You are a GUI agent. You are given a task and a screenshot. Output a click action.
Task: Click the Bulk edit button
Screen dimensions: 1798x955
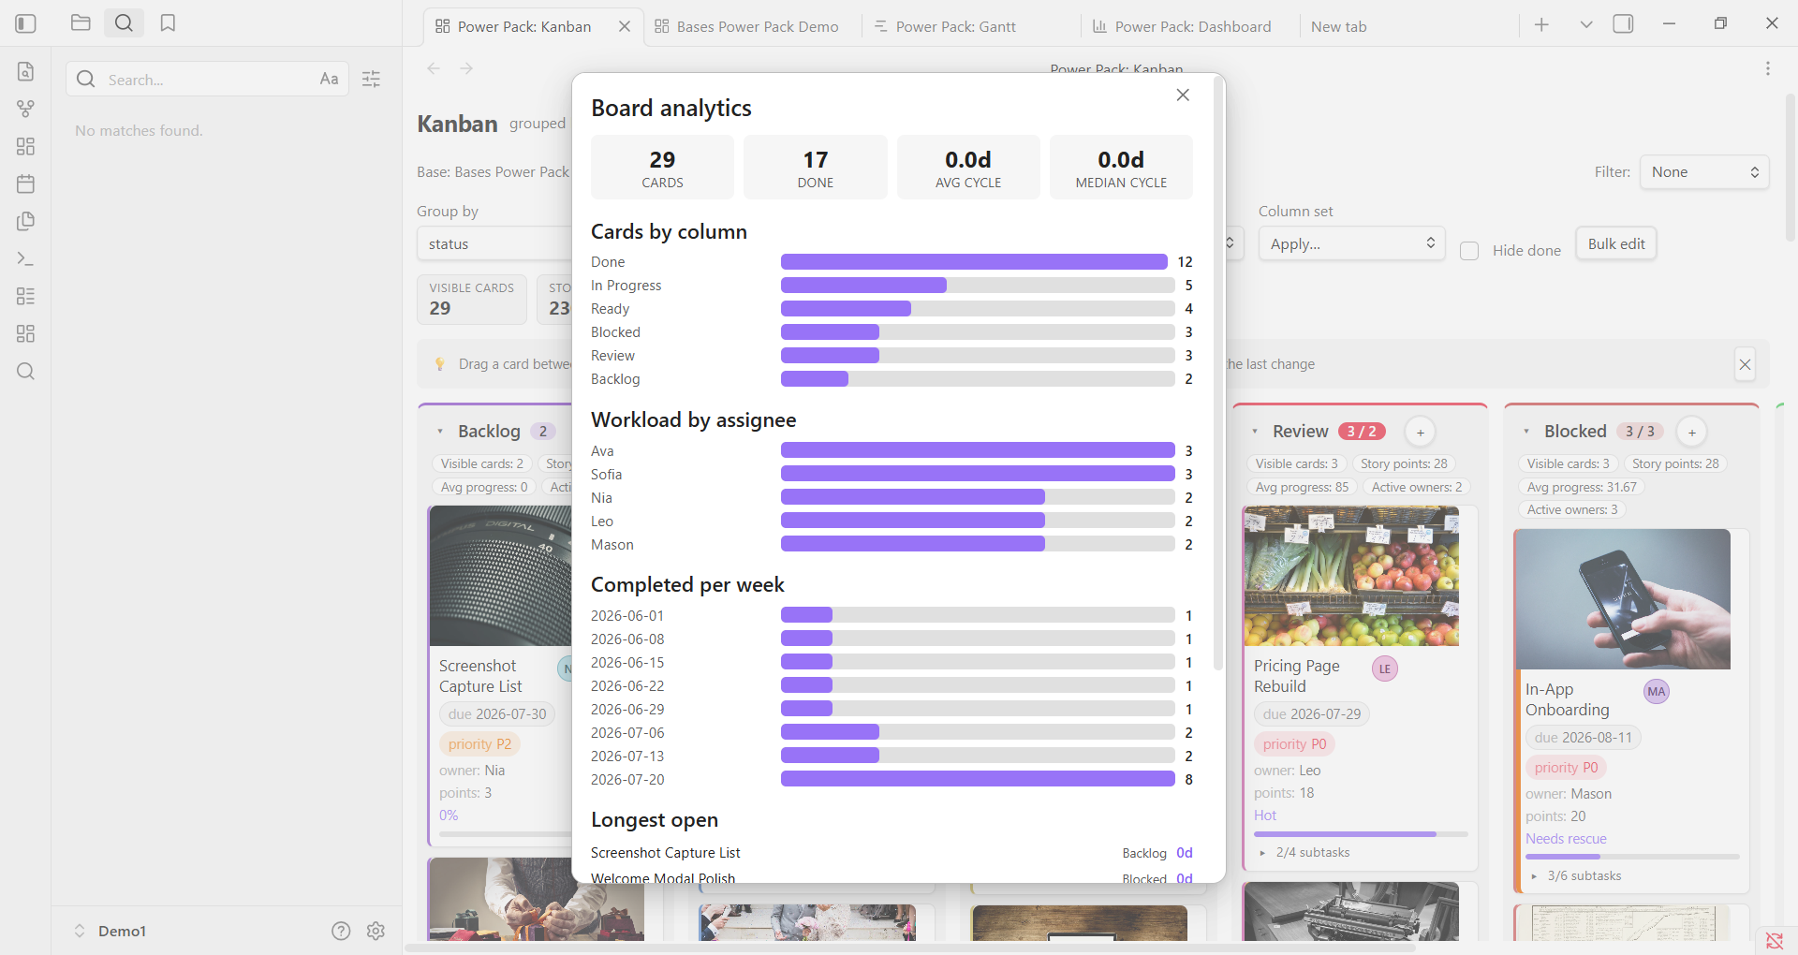pos(1616,243)
